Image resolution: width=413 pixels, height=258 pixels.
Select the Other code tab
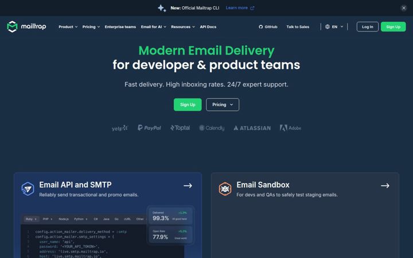[141, 219]
